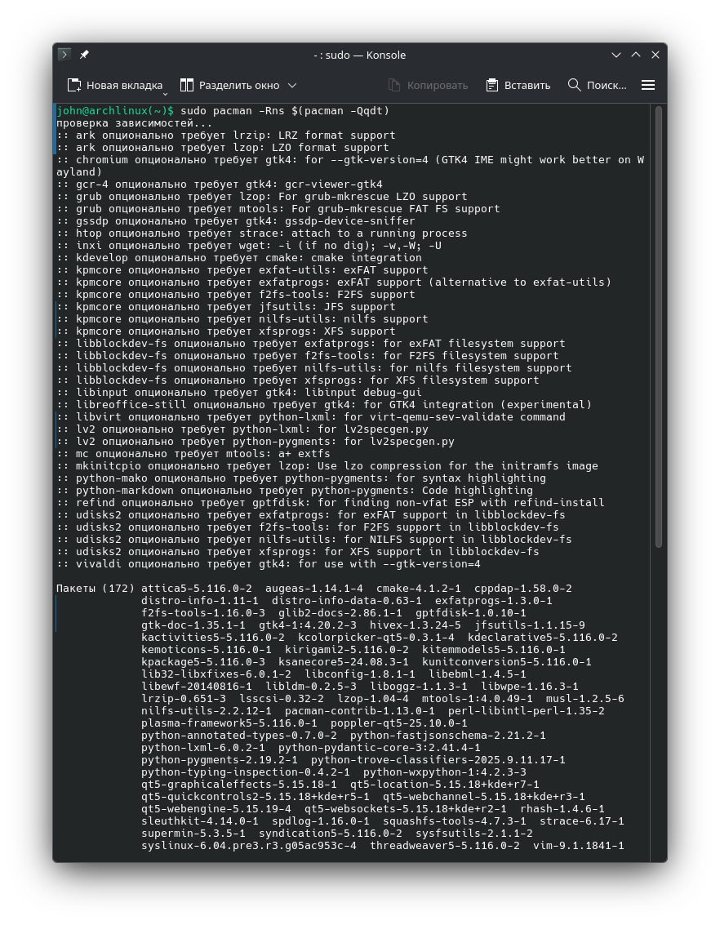Click package name vim-9.1.1841-1
The image size is (720, 925).
[579, 845]
